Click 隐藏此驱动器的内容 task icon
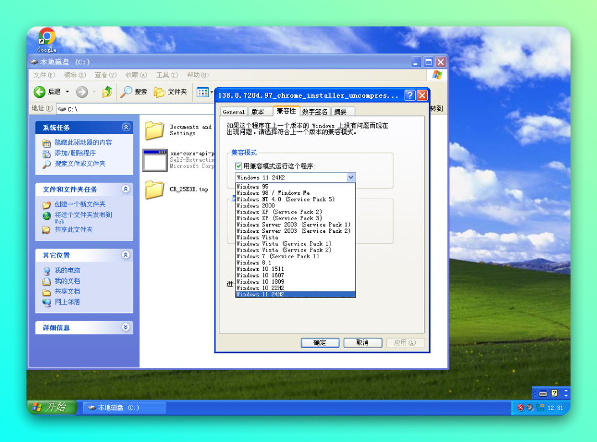597x442 pixels. point(46,143)
